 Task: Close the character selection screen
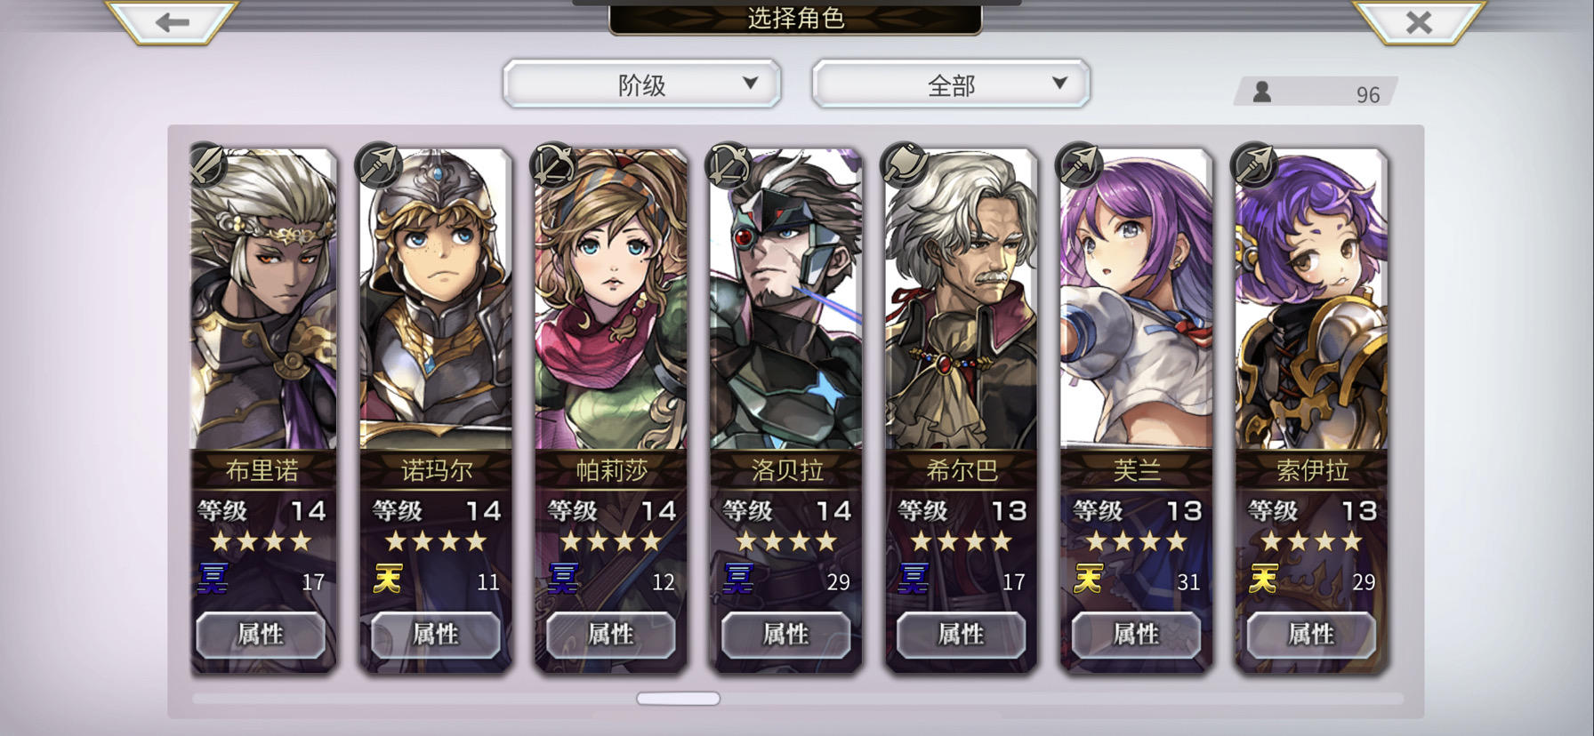click(1419, 21)
